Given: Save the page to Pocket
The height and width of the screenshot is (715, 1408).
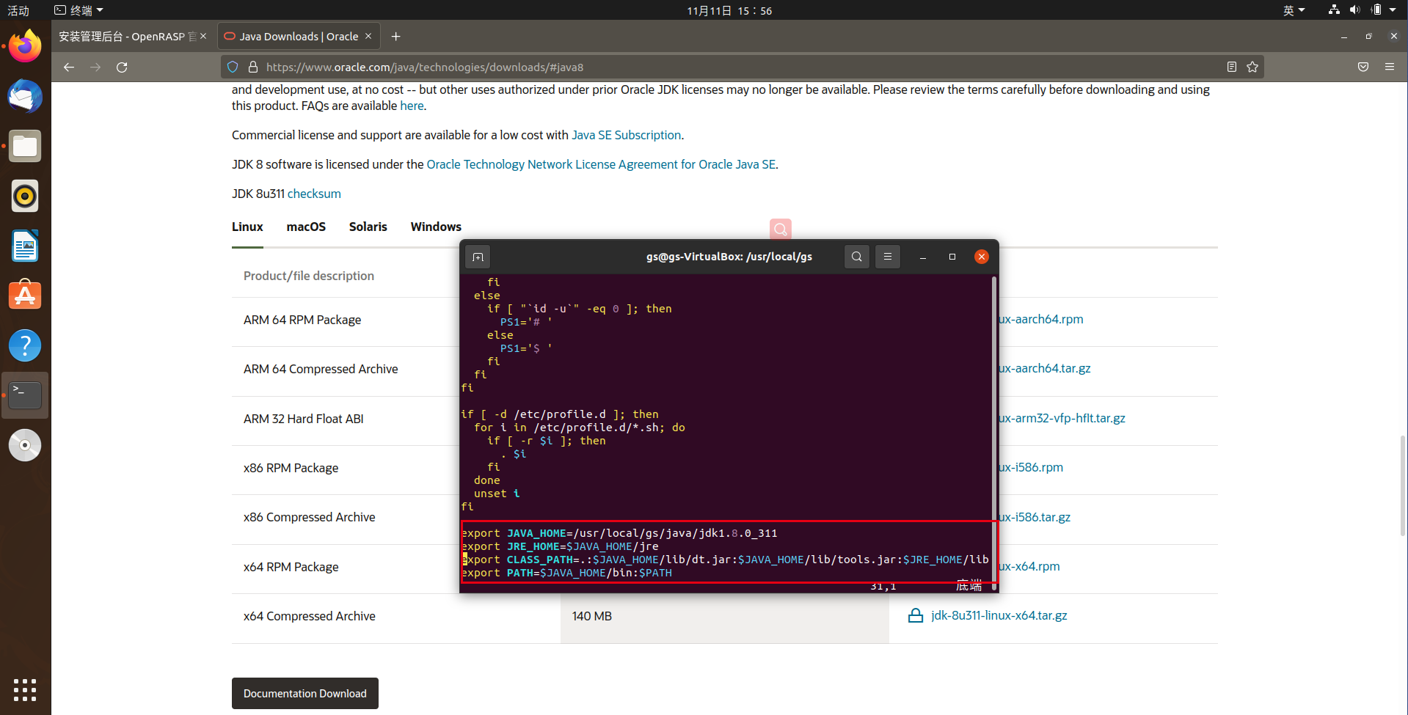Looking at the screenshot, I should tap(1363, 67).
